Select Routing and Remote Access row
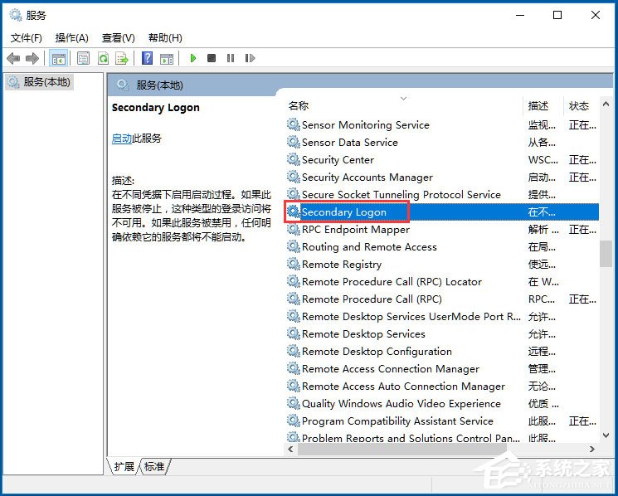Screen dimensions: 618x496 tap(441, 246)
